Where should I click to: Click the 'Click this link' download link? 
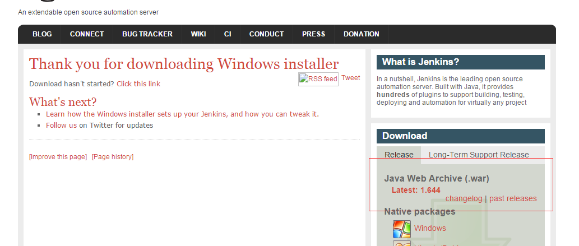(138, 84)
